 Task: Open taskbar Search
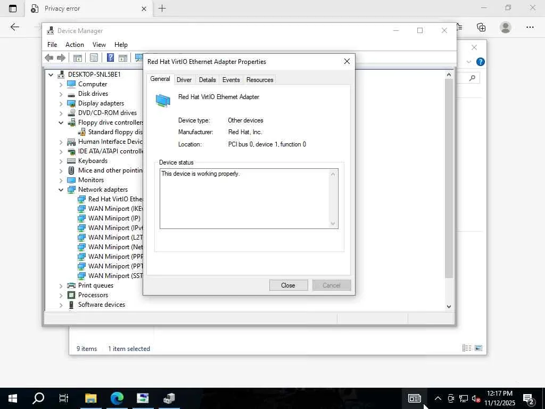coord(38,398)
